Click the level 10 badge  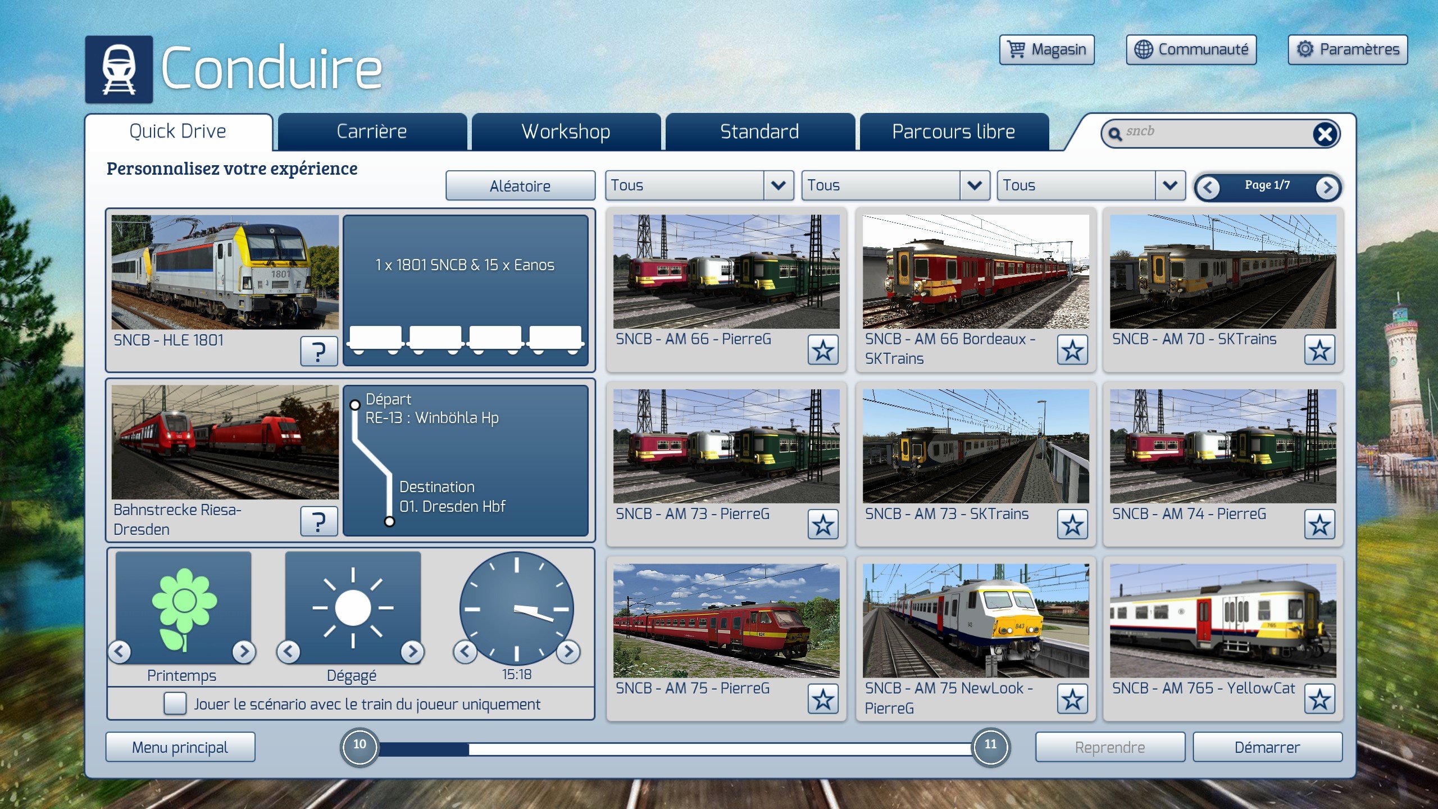click(x=359, y=747)
